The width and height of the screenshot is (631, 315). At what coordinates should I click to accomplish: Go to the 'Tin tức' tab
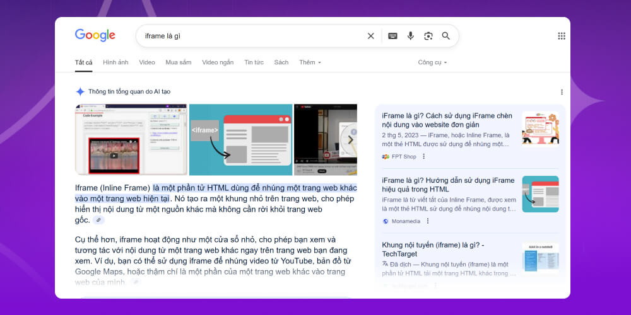tap(254, 62)
